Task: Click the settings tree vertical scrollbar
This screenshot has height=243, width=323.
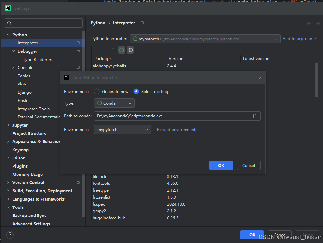Action: (x=84, y=124)
